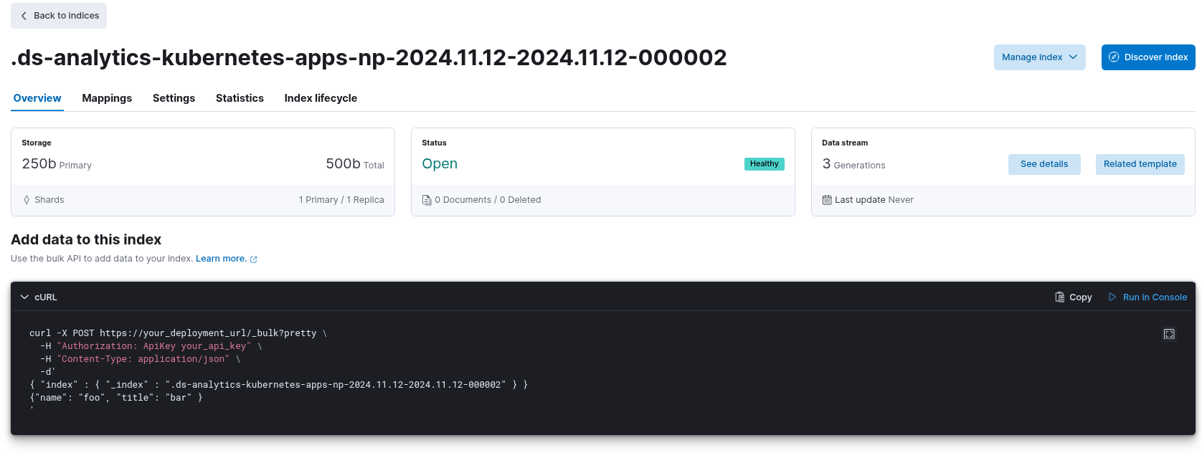This screenshot has height=463, width=1202.
Task: Open the Manage index dropdown
Action: coord(1039,57)
